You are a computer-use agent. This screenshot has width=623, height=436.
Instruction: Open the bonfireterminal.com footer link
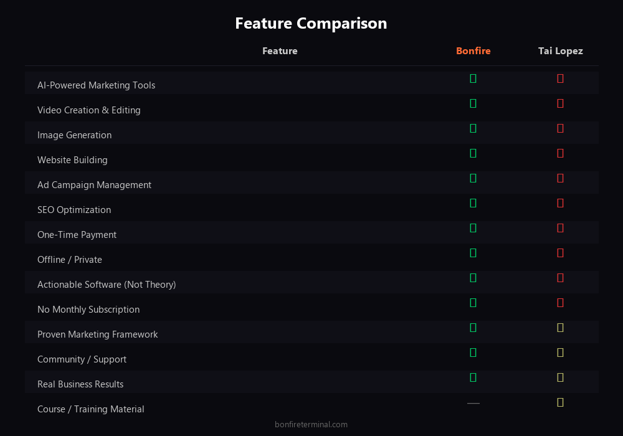pyautogui.click(x=311, y=425)
